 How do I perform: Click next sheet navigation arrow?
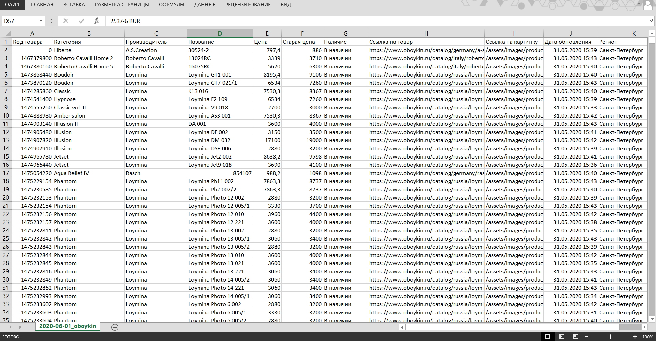(x=20, y=327)
